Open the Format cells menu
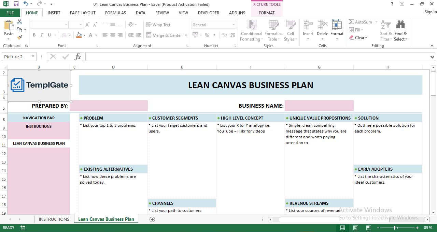 coord(337,31)
